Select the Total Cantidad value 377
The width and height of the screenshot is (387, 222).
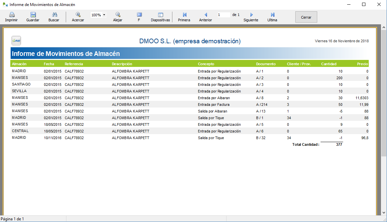(x=339, y=144)
